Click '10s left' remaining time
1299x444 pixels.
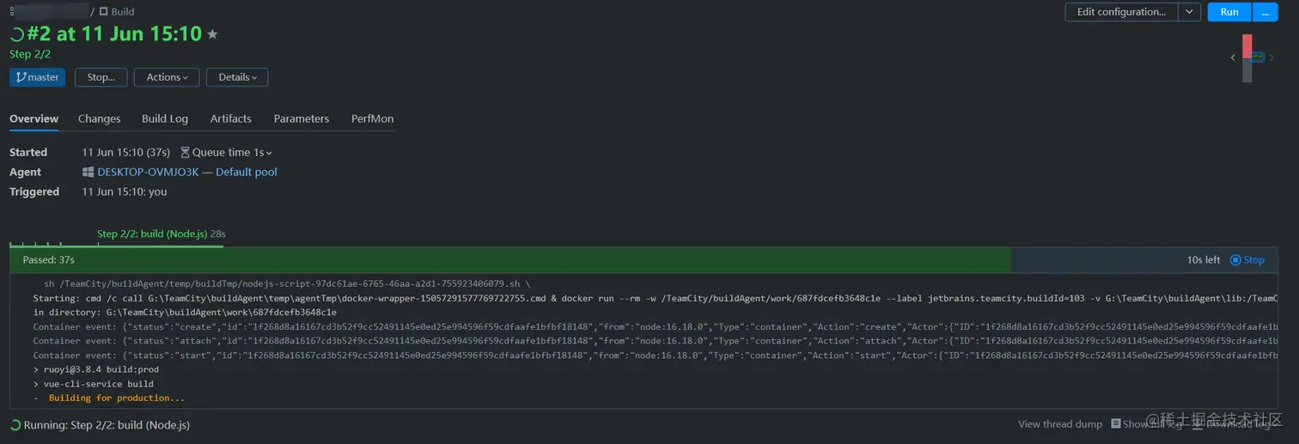(x=1204, y=259)
